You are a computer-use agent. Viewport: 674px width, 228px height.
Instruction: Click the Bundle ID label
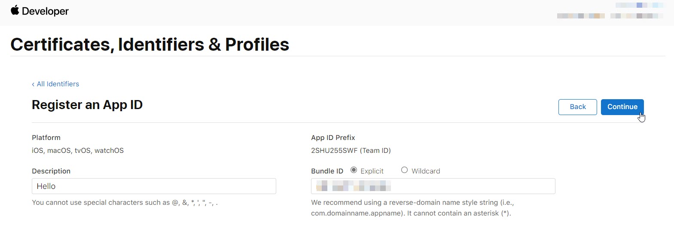click(x=327, y=171)
